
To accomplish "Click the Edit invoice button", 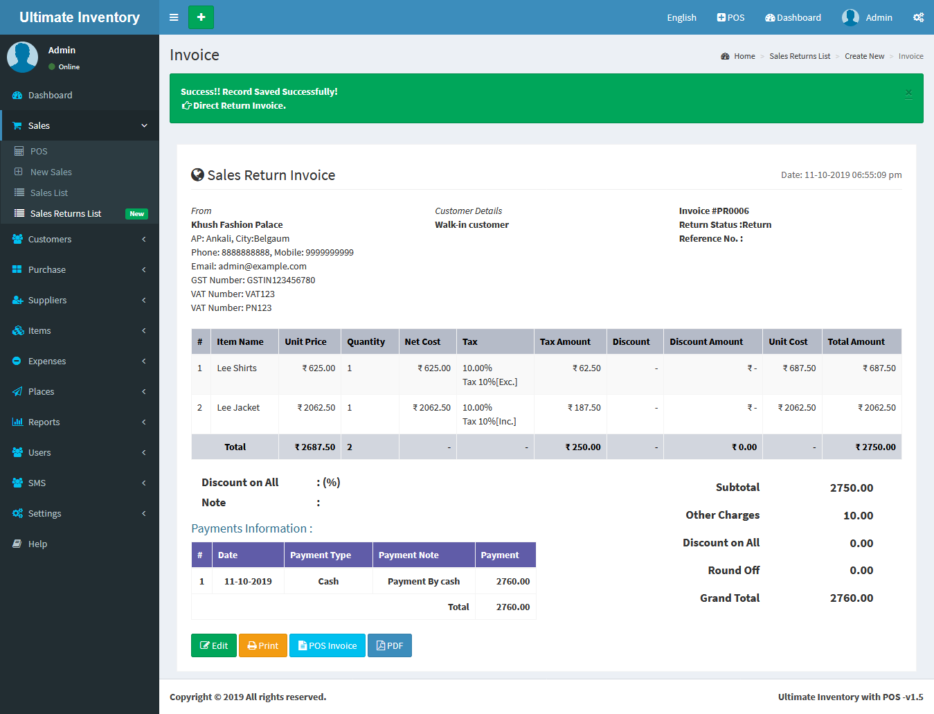I will (214, 645).
